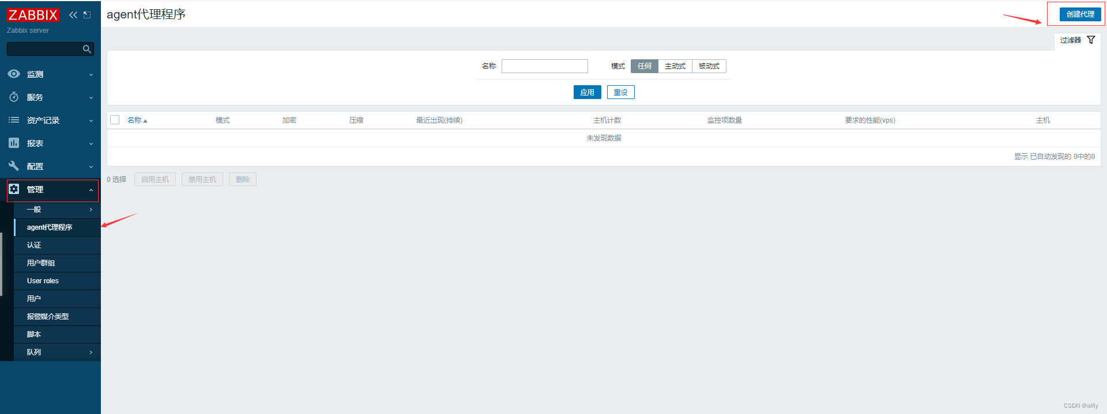Open 用户群组 menu item
The height and width of the screenshot is (414, 1107).
pyautogui.click(x=58, y=263)
